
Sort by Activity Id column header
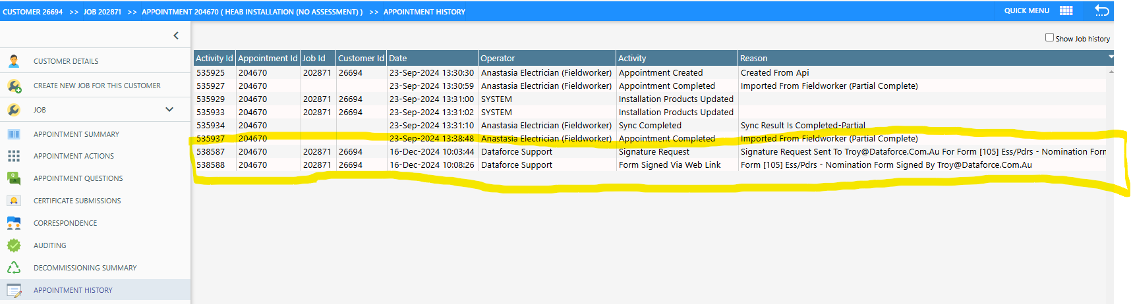point(214,58)
